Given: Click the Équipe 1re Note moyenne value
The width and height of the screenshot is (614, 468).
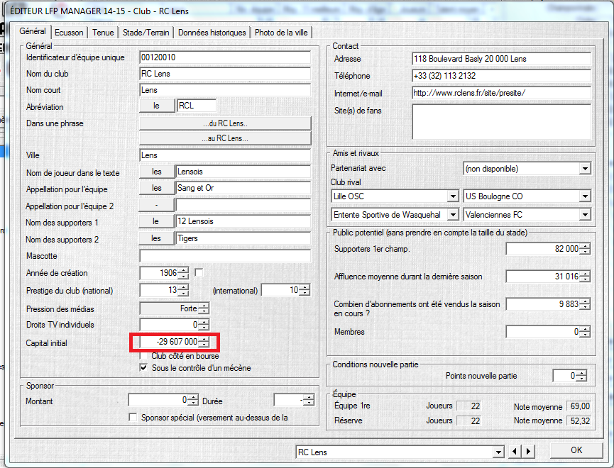Looking at the screenshot, I should tap(579, 406).
